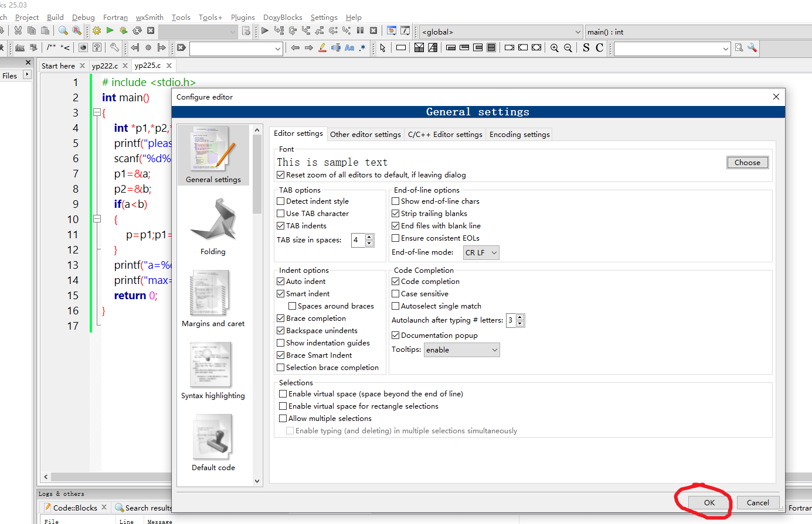Image resolution: width=812 pixels, height=524 pixels.
Task: Increase the TAB size spinner value
Action: pos(369,237)
